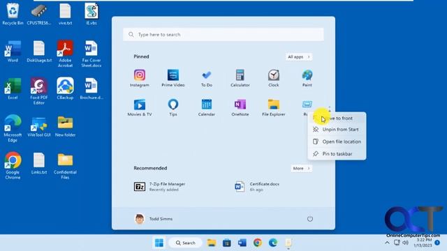
Task: Select Unpin from Start
Action: point(337,130)
